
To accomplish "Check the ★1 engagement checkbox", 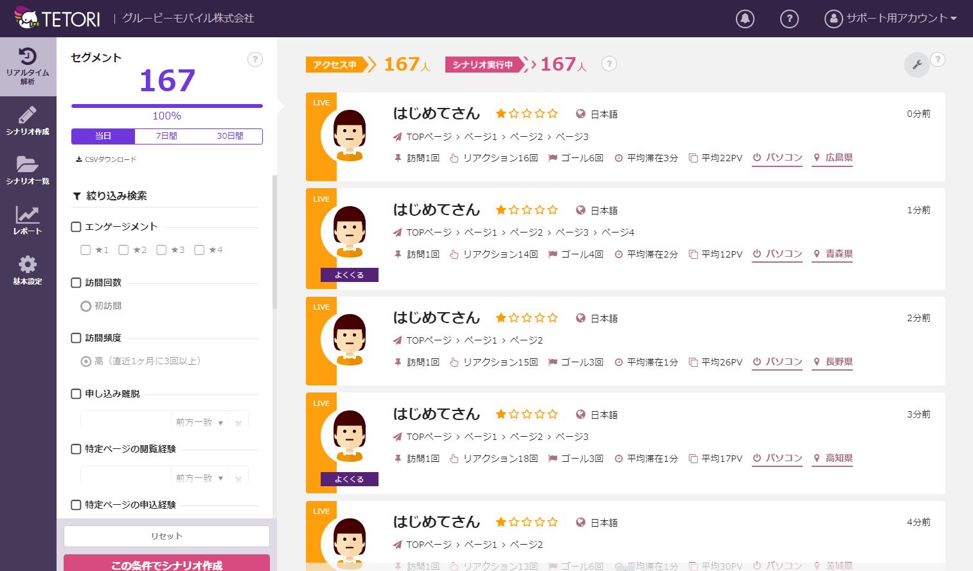I will point(85,250).
